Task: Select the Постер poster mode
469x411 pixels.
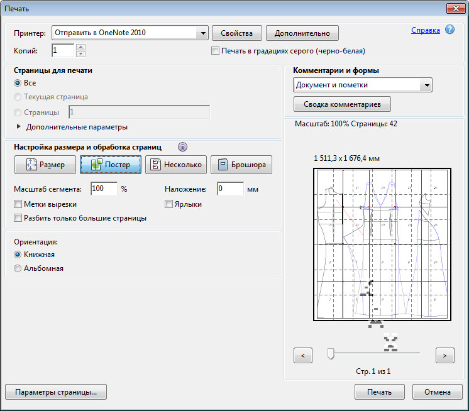Action: coord(111,165)
